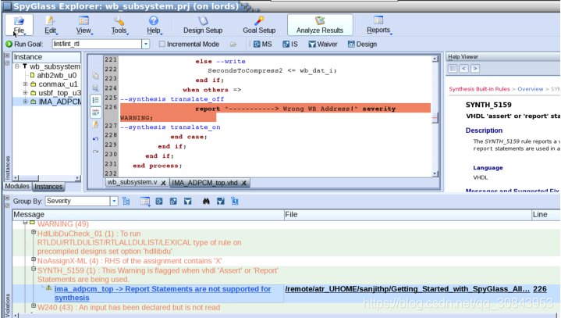This screenshot has width=561, height=318.
Task: Click the code editor scroll up arrow
Action: point(435,59)
